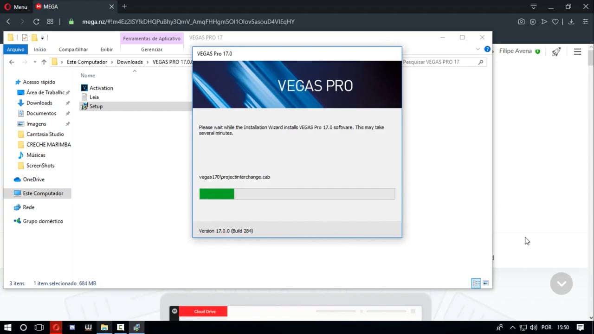The width and height of the screenshot is (594, 334).
Task: Open Task View on taskbar
Action: tap(39, 328)
